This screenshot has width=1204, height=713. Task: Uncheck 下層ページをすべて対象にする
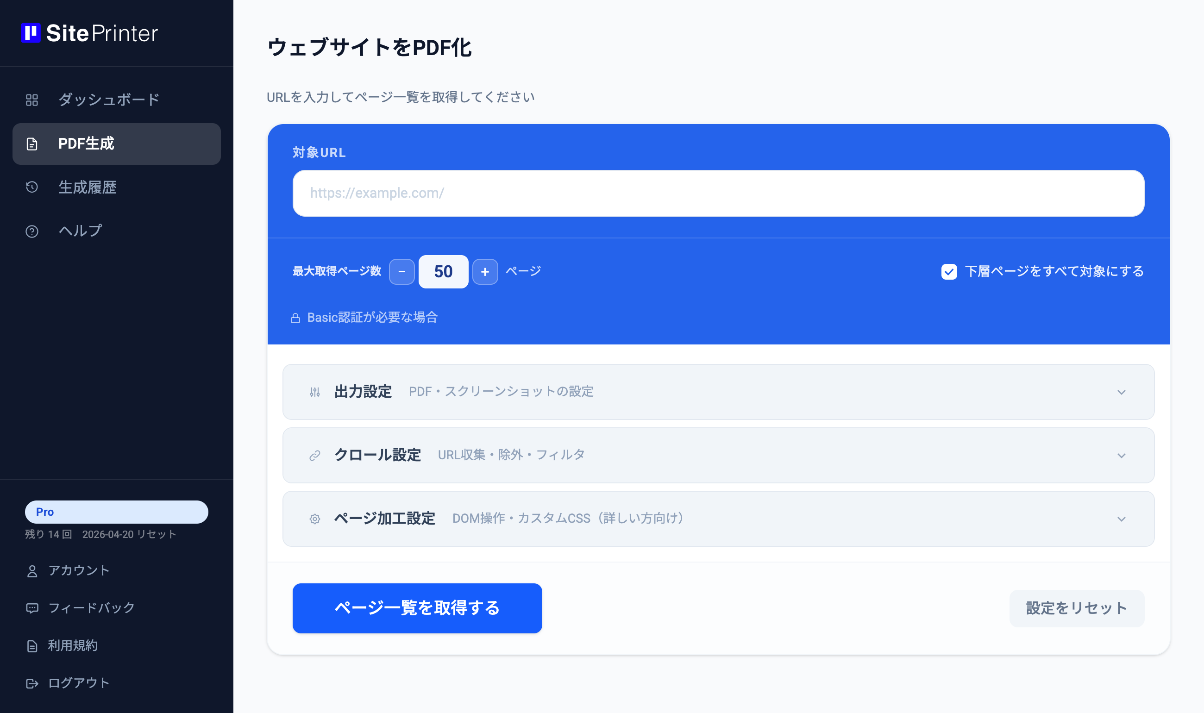coord(949,271)
